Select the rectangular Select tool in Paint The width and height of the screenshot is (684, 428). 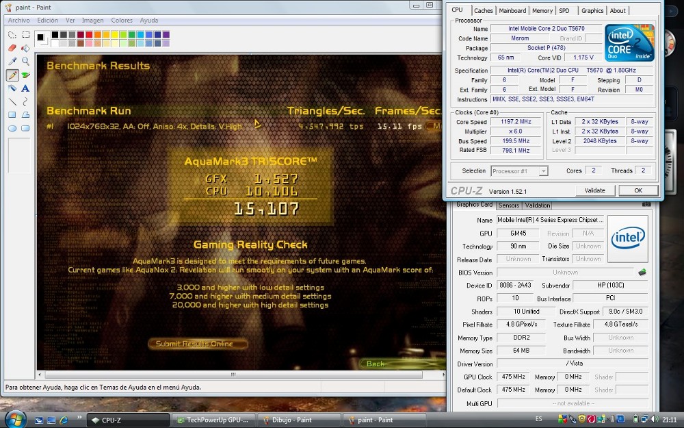click(26, 35)
